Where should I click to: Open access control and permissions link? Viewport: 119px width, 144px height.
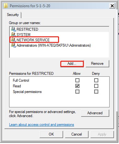click(41, 125)
